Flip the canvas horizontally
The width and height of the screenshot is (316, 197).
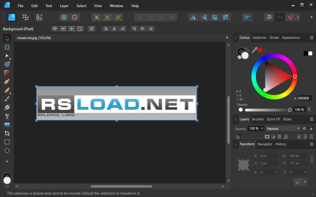[193, 17]
